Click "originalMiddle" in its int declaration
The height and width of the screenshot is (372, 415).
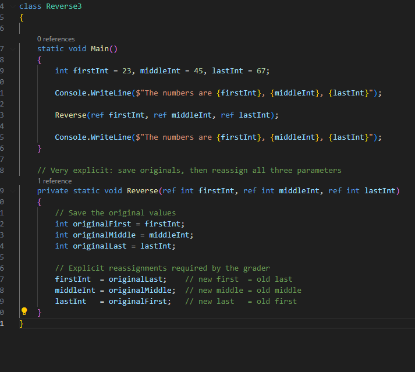pos(104,235)
